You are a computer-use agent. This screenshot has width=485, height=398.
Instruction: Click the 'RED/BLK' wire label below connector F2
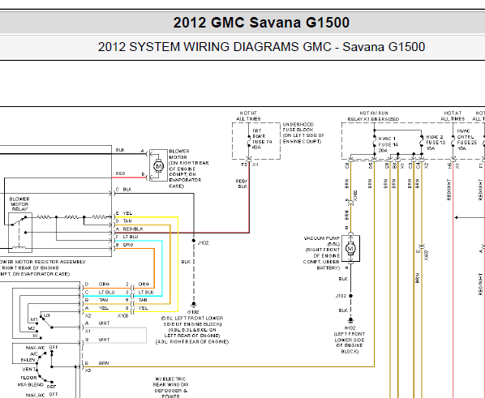click(x=241, y=184)
